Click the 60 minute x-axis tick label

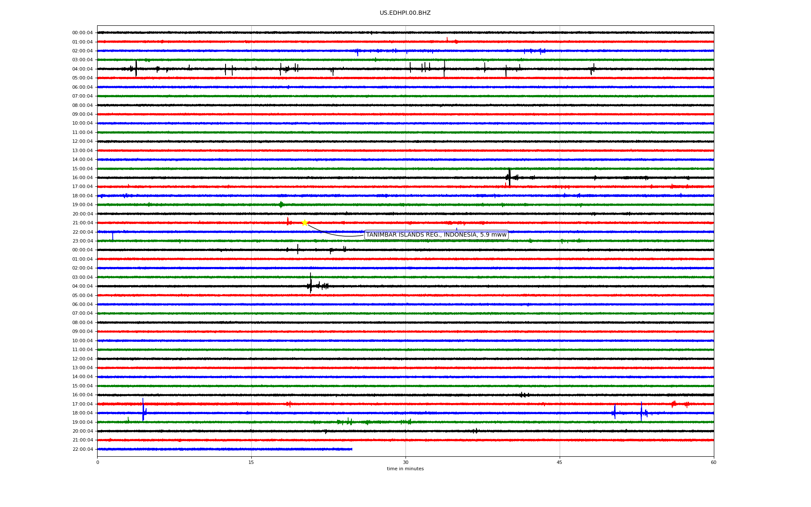coord(713,462)
